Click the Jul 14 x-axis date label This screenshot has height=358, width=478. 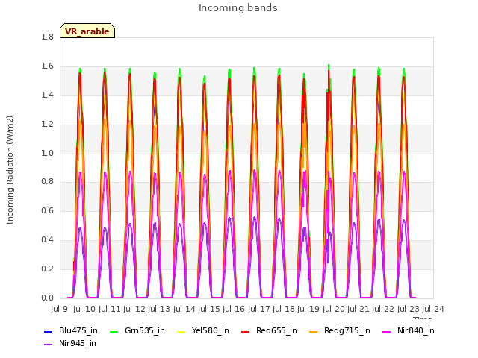point(184,309)
